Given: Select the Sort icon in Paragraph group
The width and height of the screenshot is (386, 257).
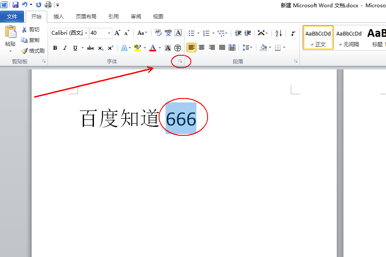Looking at the screenshot, I should tap(278, 33).
